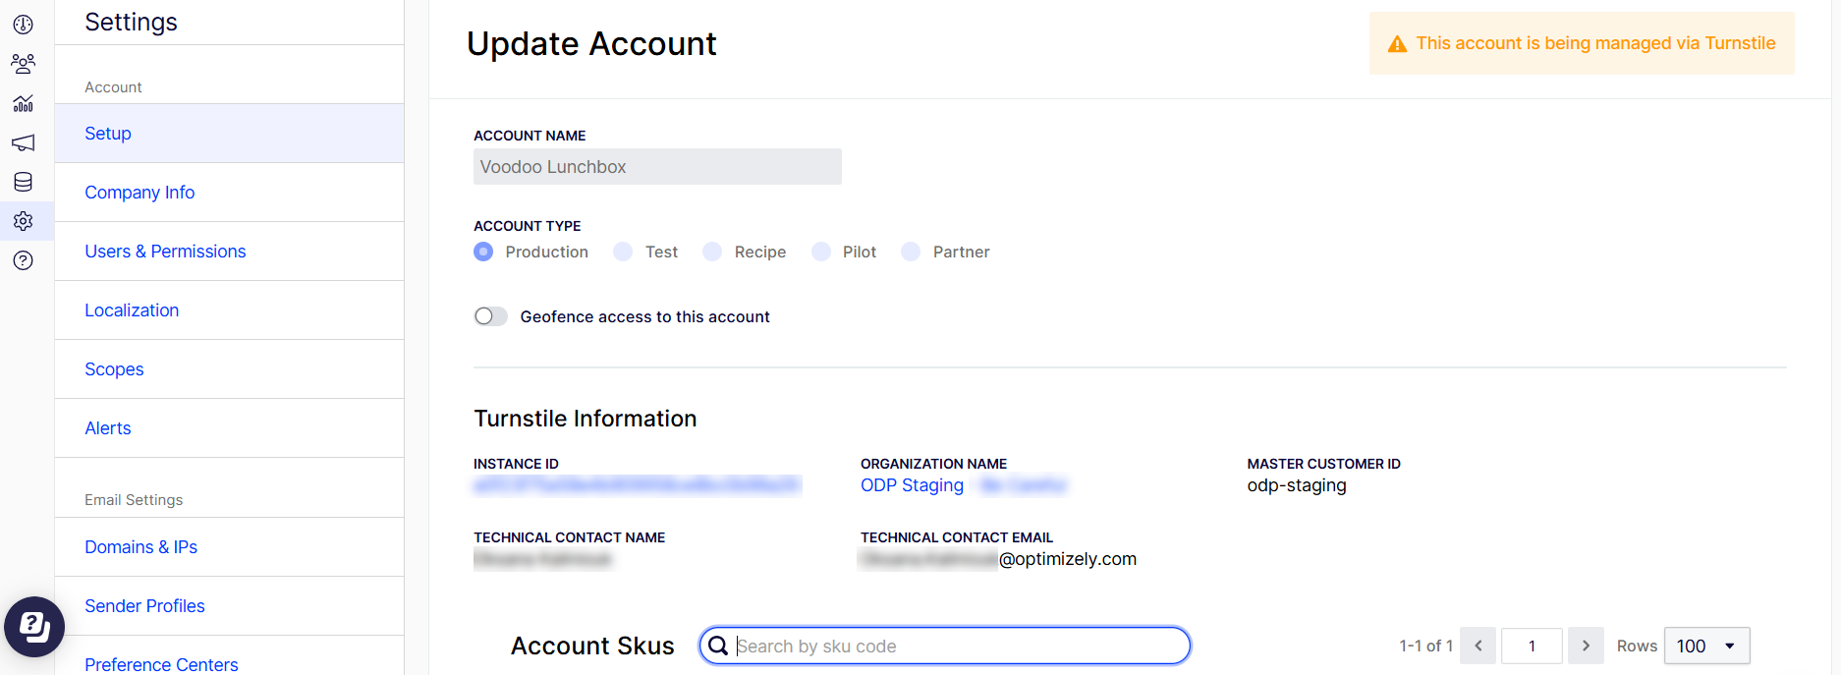The height and width of the screenshot is (675, 1841).
Task: Open the ODP Staging organization link
Action: coord(912,485)
